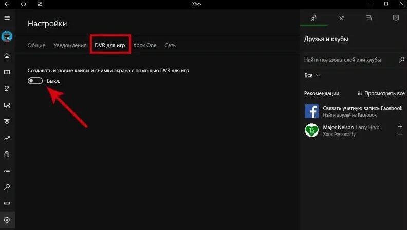Open the Store bag icon in sidebar

pyautogui.click(x=7, y=155)
